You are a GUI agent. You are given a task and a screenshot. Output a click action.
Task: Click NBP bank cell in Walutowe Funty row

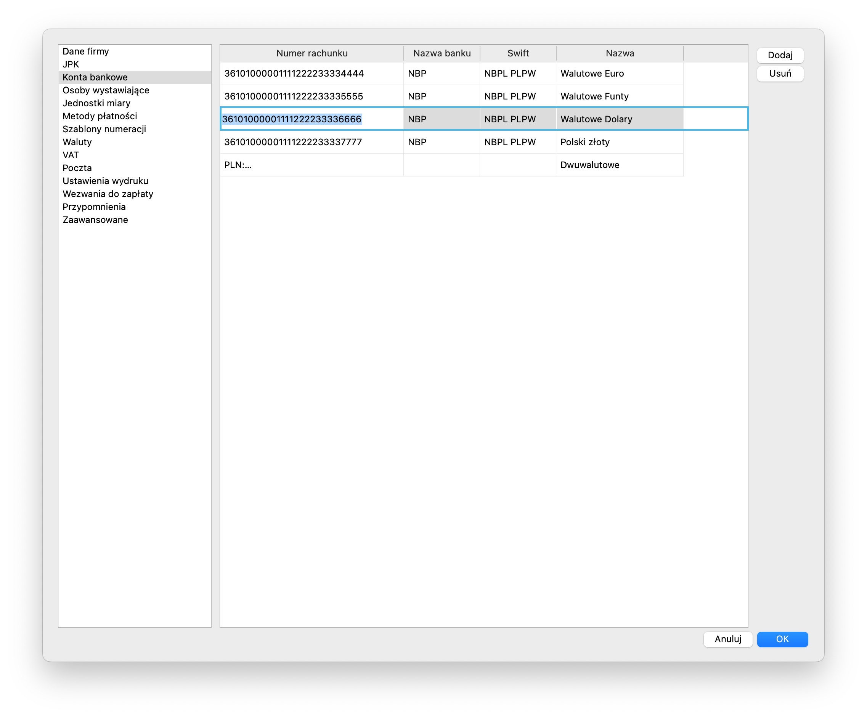click(442, 96)
